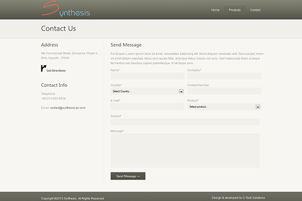Focus the Contact Number input field
The width and height of the screenshot is (302, 201).
224,91
